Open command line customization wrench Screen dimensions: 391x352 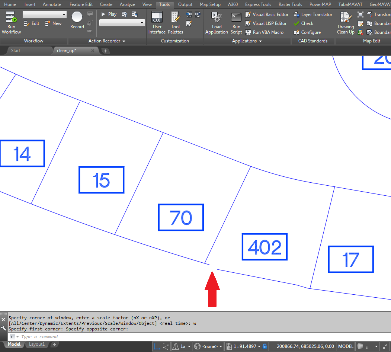click(3, 328)
